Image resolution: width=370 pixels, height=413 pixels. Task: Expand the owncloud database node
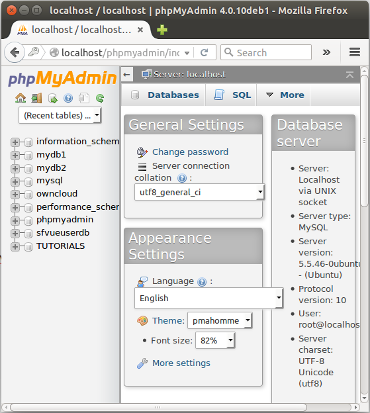click(x=15, y=195)
